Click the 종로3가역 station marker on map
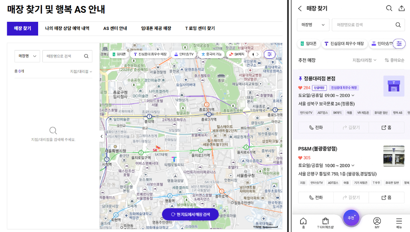The height and width of the screenshot is (232, 410). (209, 114)
